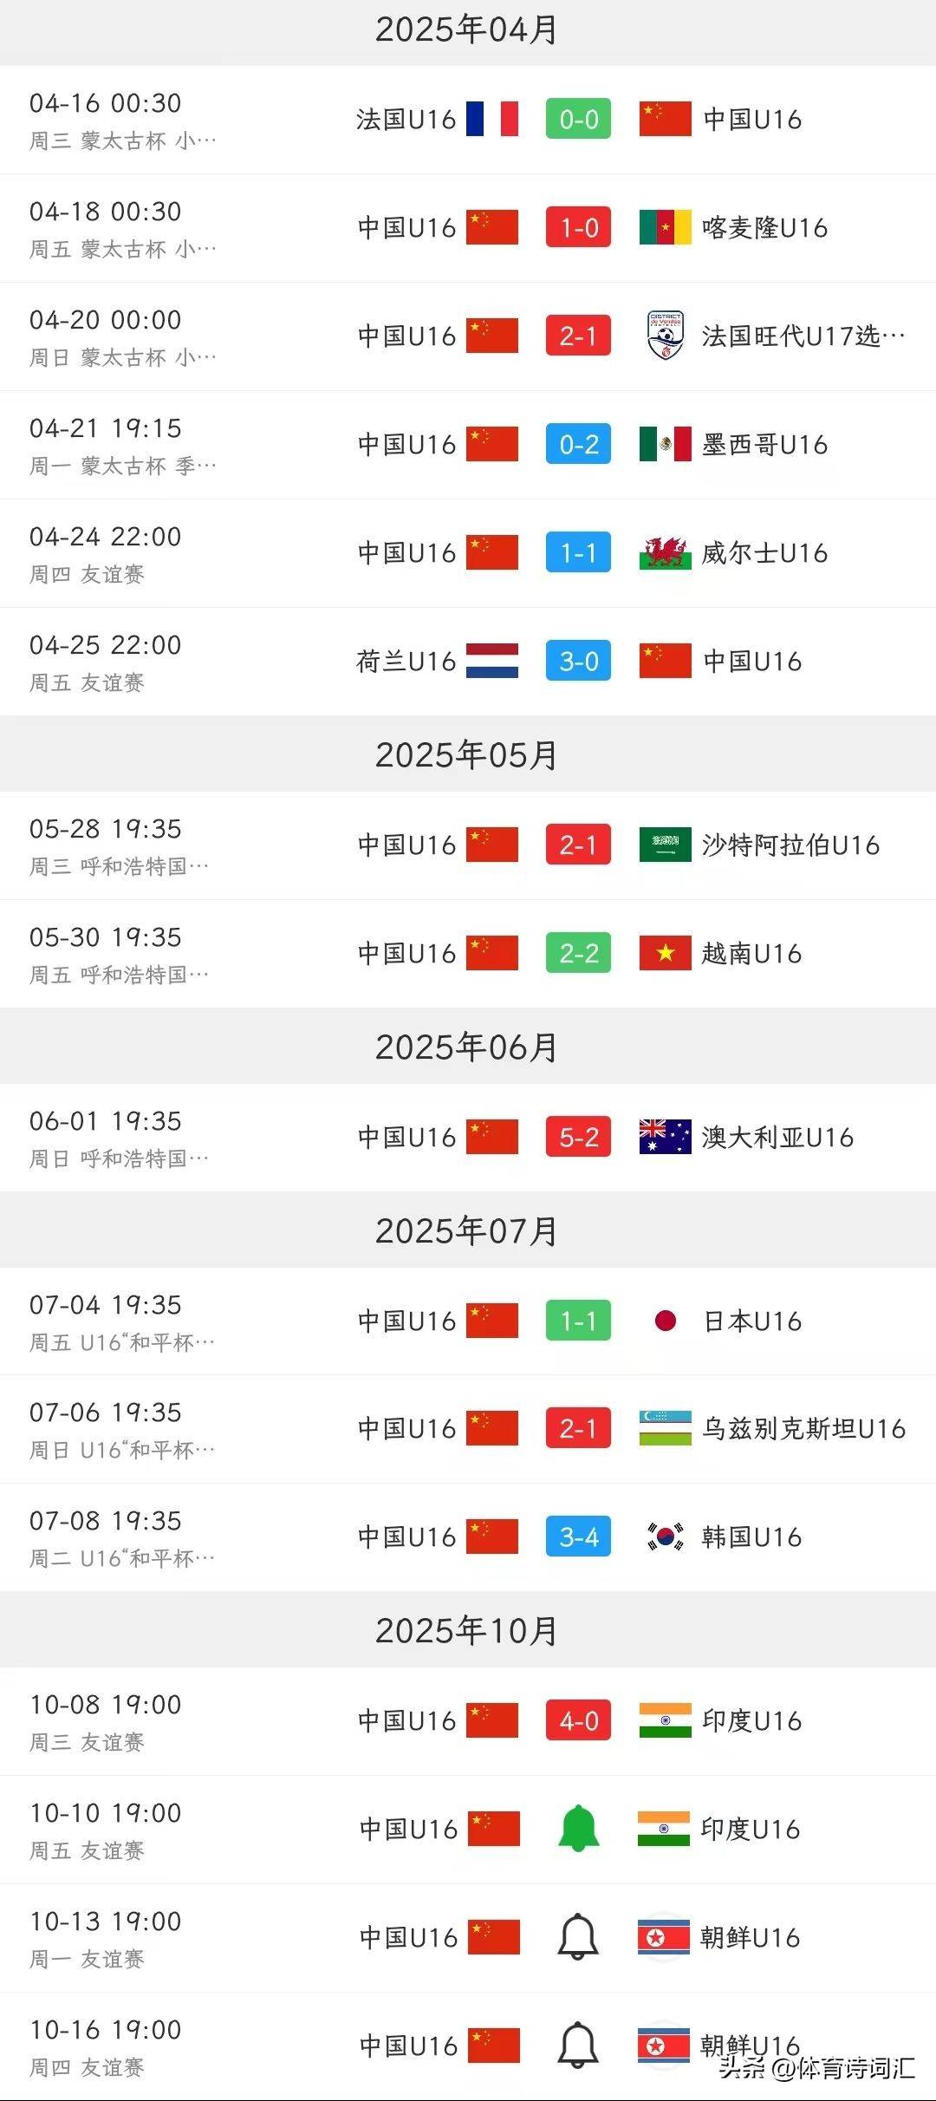Image resolution: width=936 pixels, height=2101 pixels.
Task: Click the Uzbekistan flag beside 乌兹别克斯坦U16
Action: (x=665, y=1428)
